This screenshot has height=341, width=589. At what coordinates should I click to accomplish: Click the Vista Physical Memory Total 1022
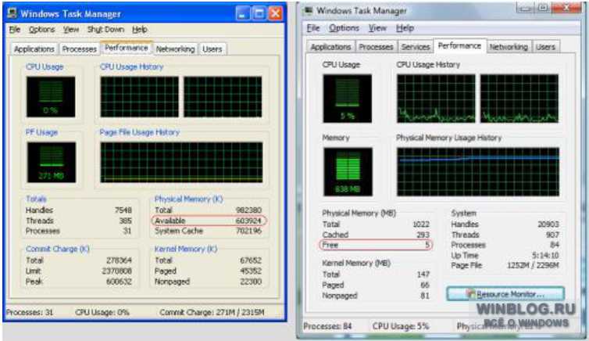[x=421, y=224]
